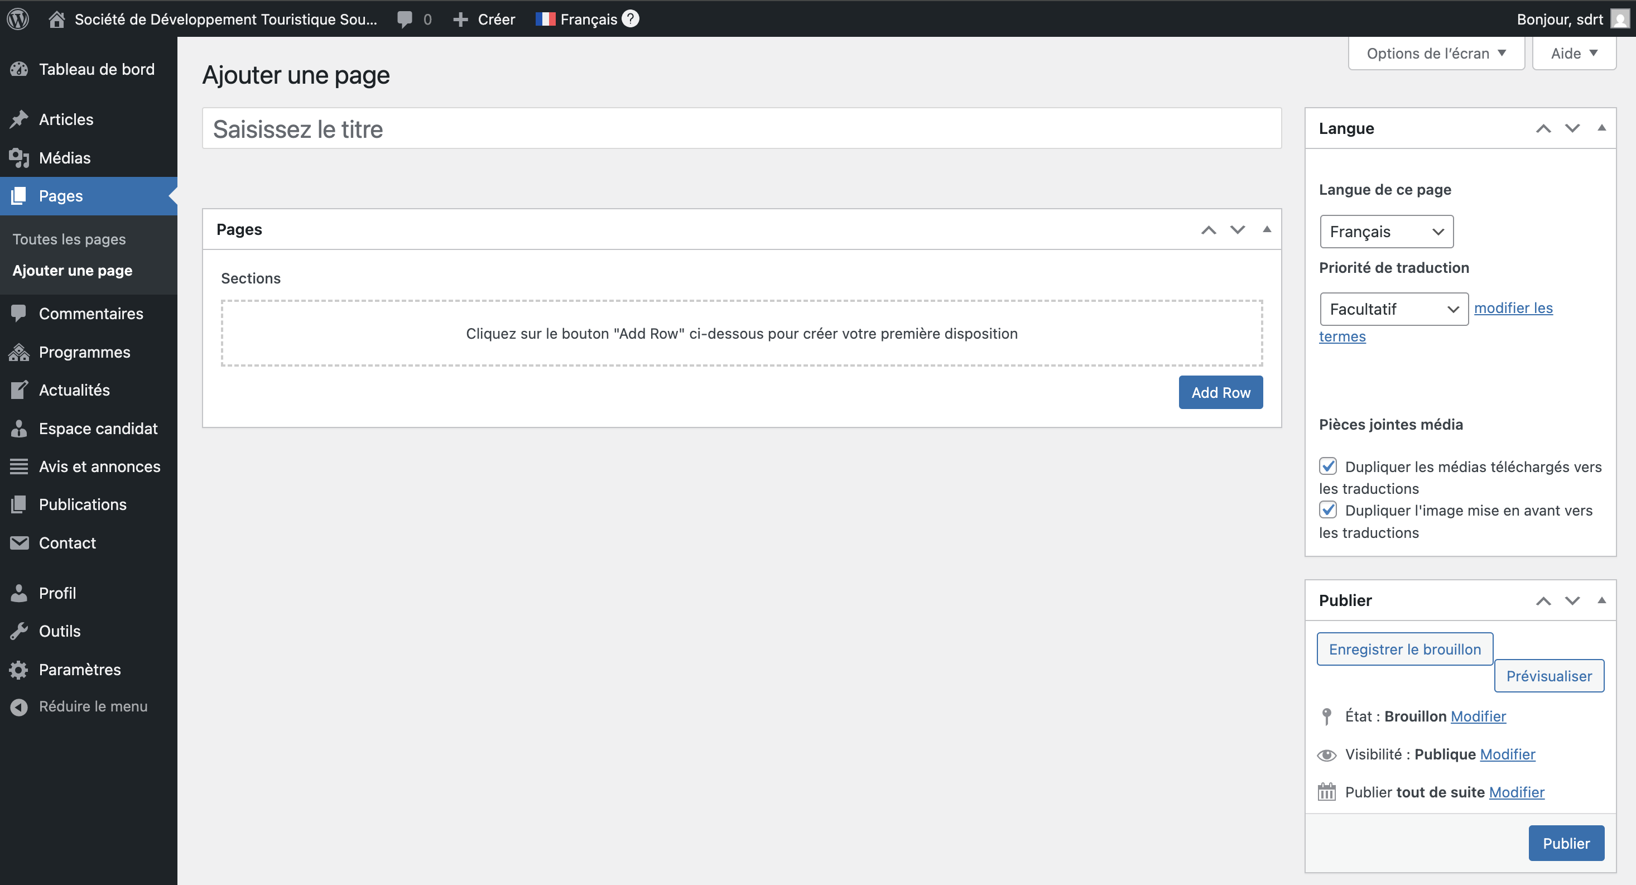This screenshot has width=1636, height=885.
Task: Click the Médias sidebar icon
Action: [19, 157]
